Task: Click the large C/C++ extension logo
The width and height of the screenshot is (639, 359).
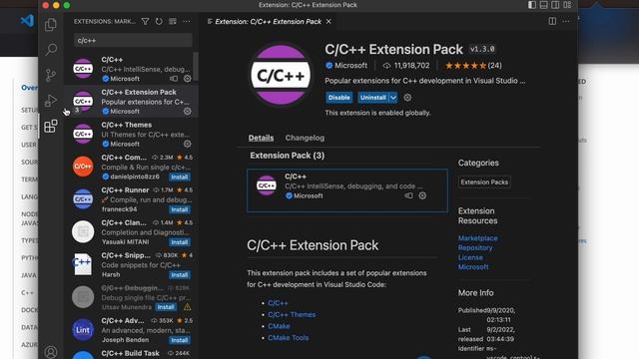Action: pos(281,76)
